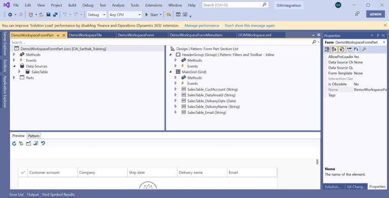Click the Navigate Backward arrow icon
This screenshot has width=389, height=198.
tap(10, 15)
